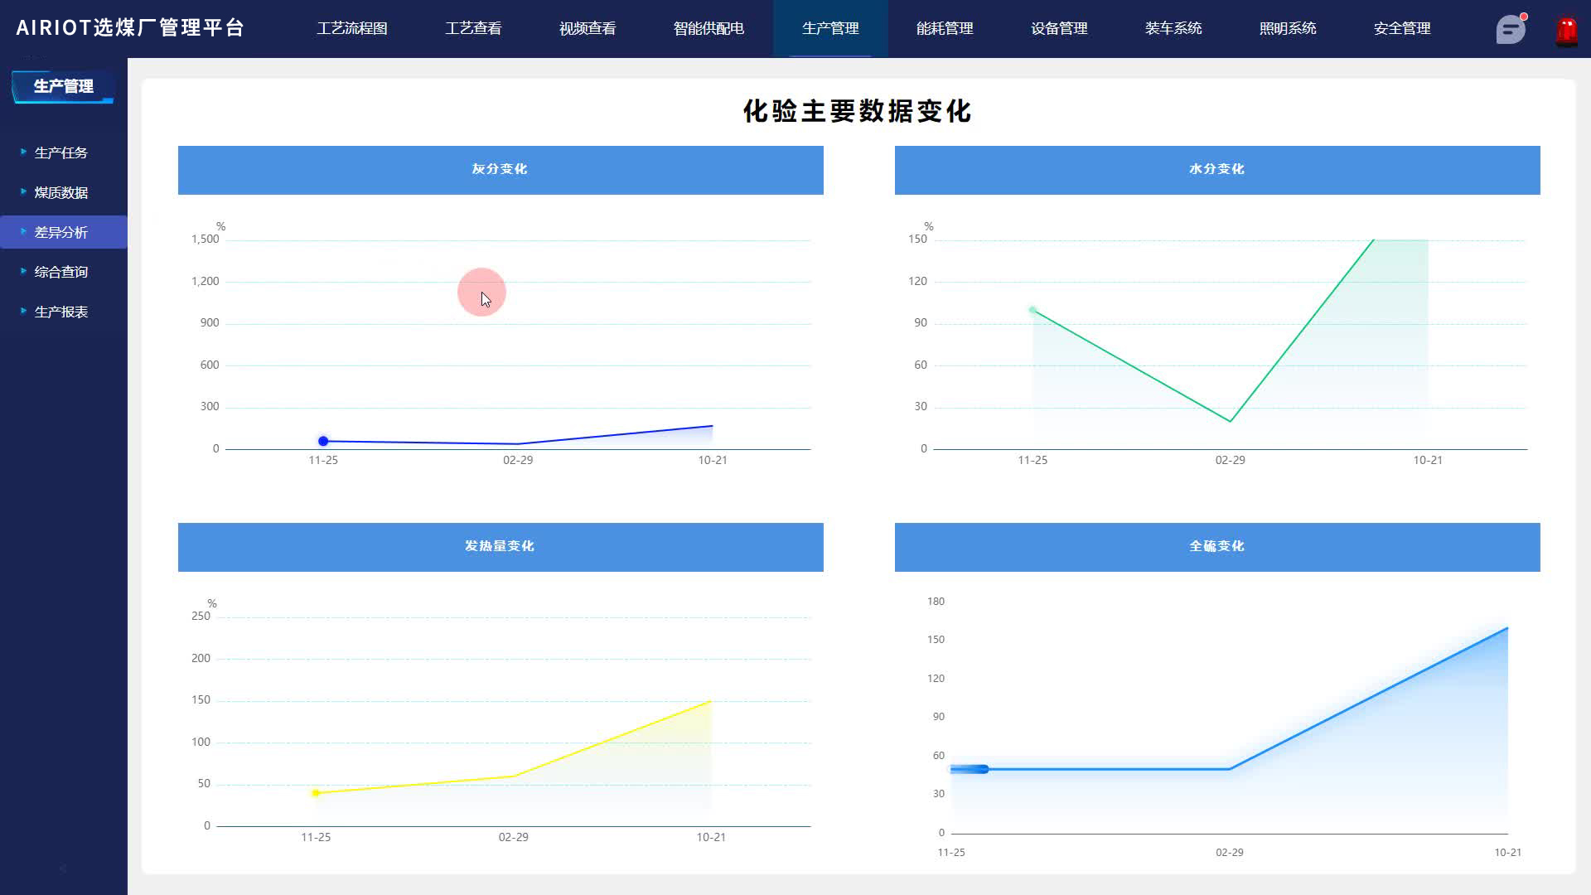Screen dimensions: 1591x895
Task: Open 能耗管理 menu
Action: click(x=945, y=28)
